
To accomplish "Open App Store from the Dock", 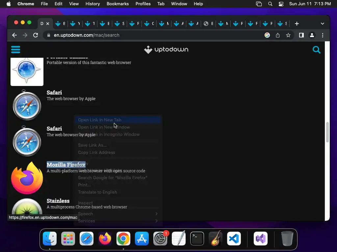I will [x=142, y=239].
